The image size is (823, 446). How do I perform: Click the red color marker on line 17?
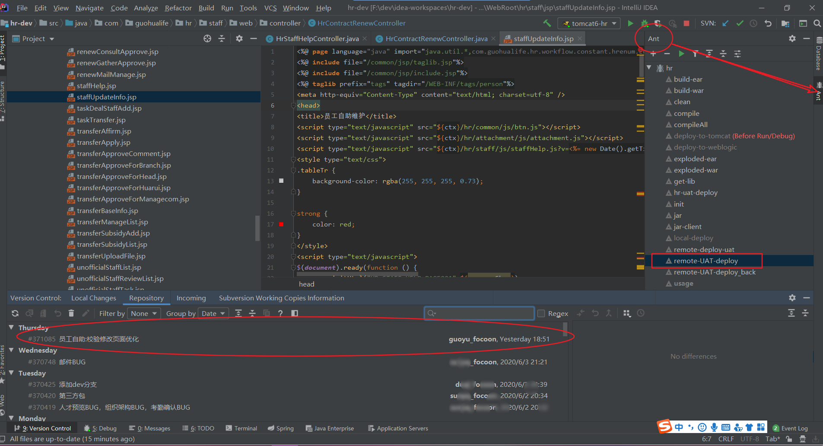(281, 224)
